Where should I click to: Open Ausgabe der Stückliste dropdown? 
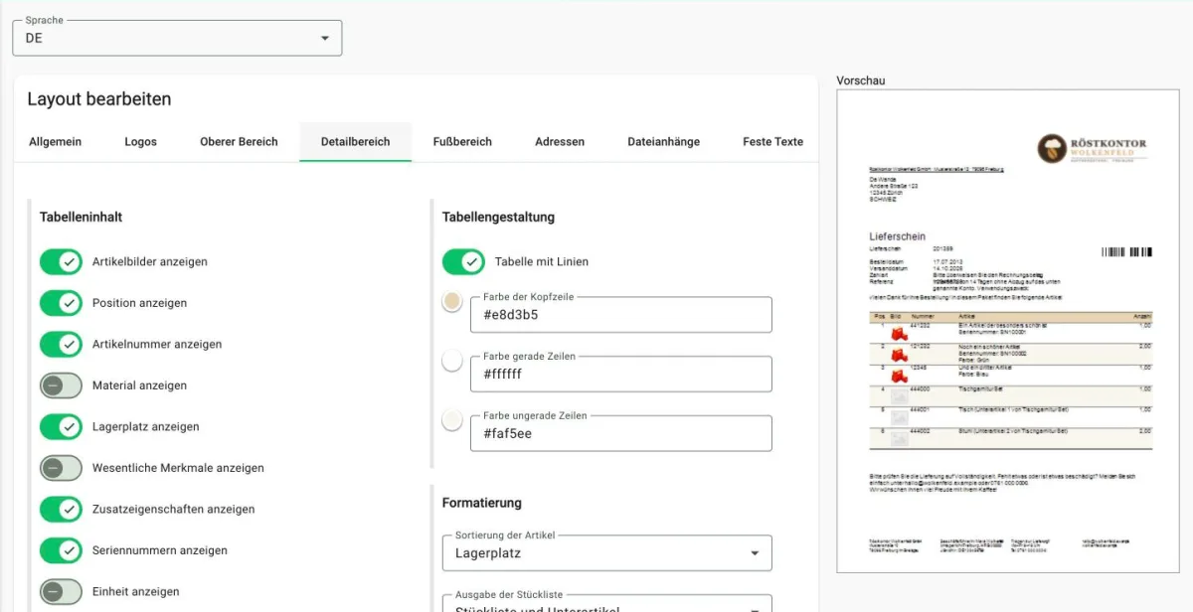[606, 603]
